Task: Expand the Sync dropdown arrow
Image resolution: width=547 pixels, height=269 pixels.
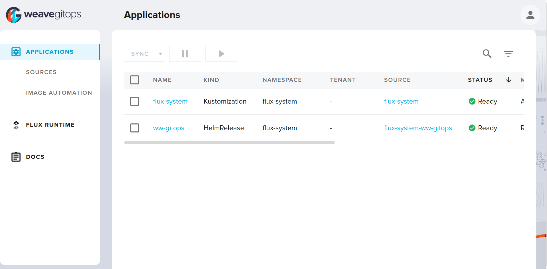Action: click(161, 54)
